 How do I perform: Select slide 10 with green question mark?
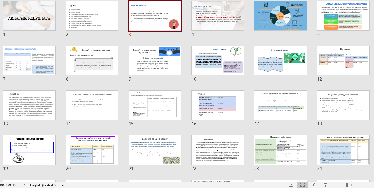[x=217, y=61]
